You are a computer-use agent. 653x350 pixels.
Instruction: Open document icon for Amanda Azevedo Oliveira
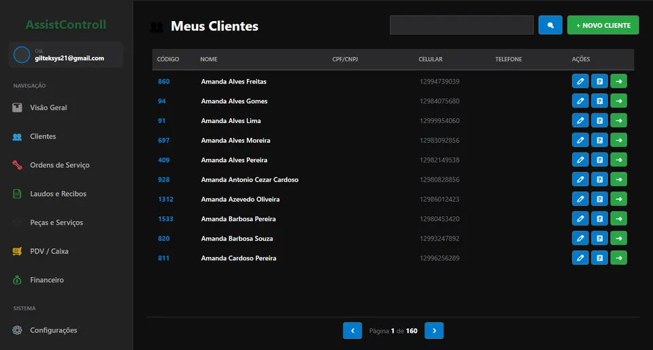click(600, 199)
